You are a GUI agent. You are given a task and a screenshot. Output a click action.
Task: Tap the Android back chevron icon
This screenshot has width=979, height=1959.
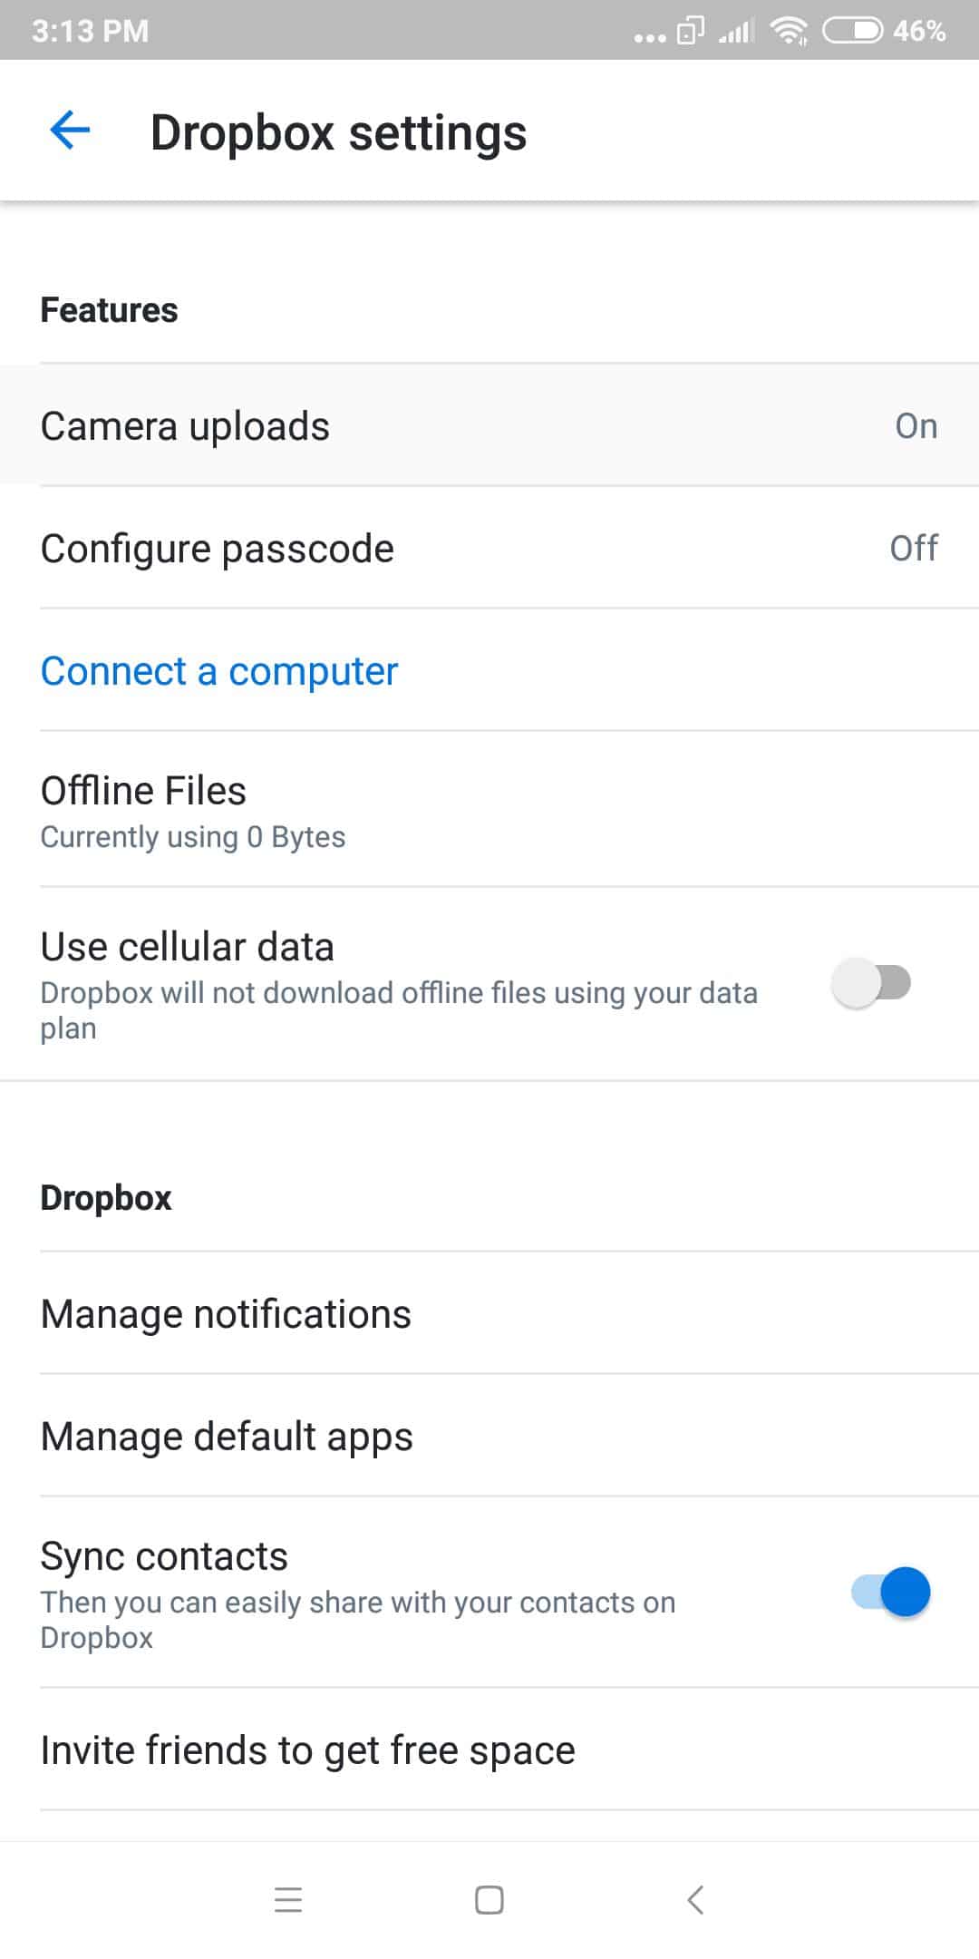click(695, 1899)
